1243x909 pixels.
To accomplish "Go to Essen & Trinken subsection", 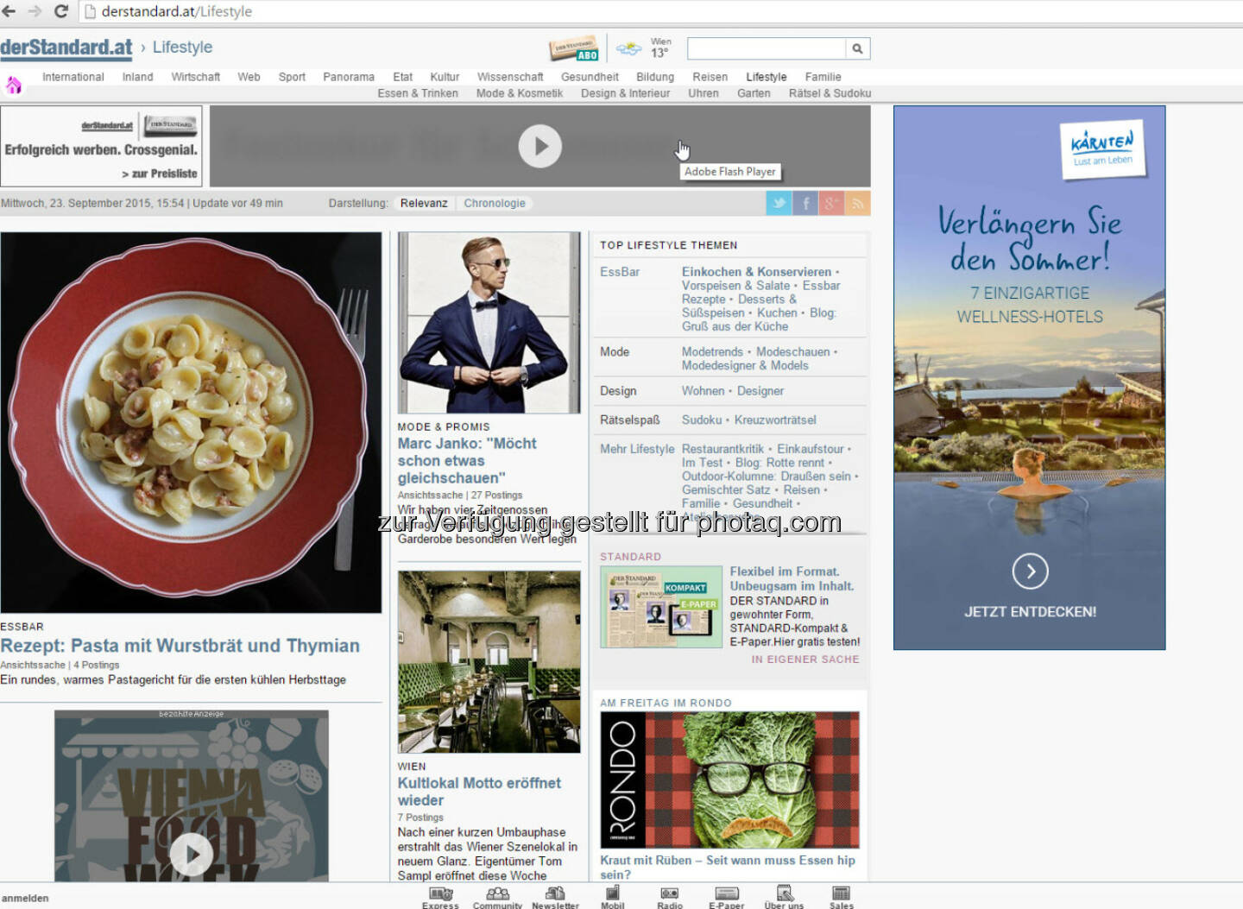I will tap(417, 93).
